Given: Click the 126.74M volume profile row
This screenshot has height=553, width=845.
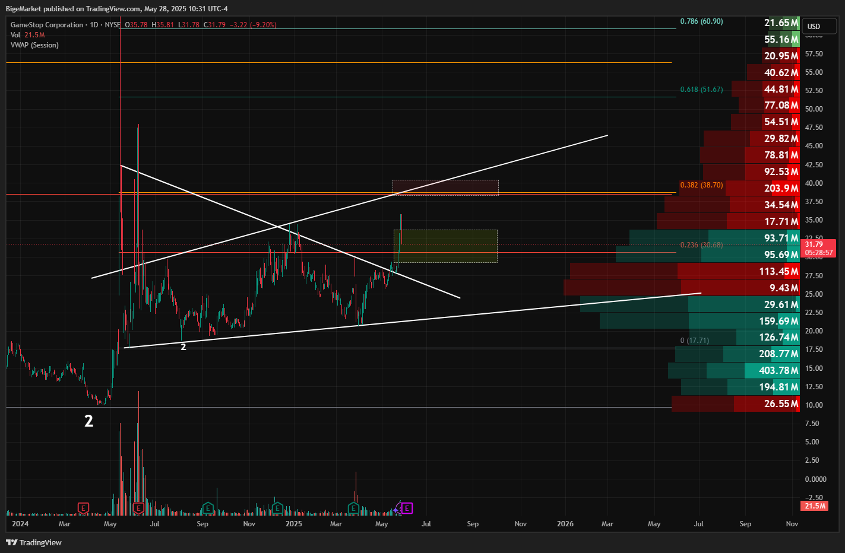Looking at the screenshot, I should tap(744, 337).
